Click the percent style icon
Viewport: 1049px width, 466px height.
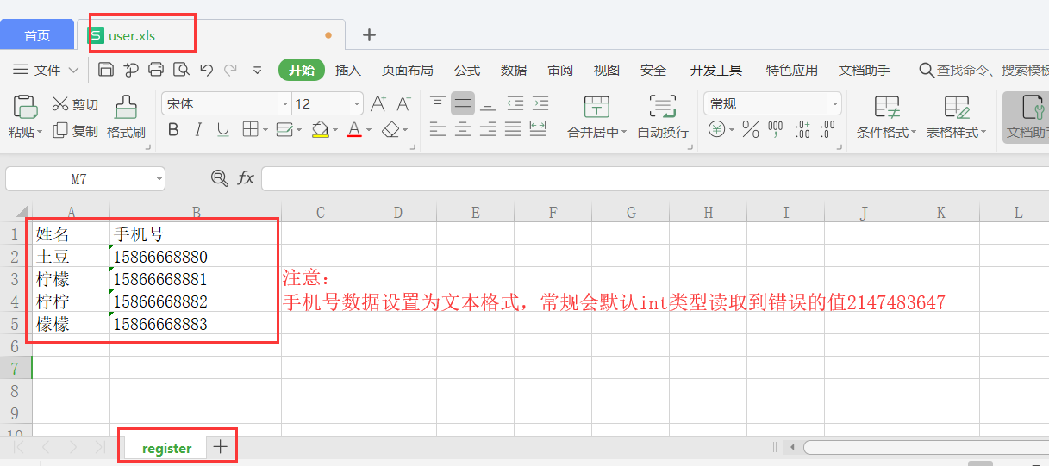point(751,130)
